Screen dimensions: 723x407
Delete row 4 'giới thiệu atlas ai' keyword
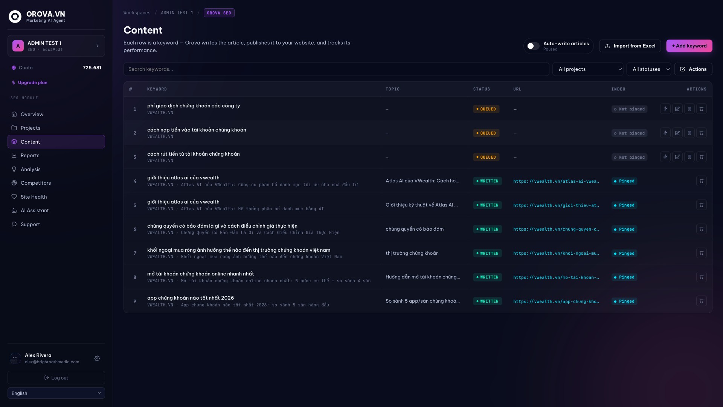point(702,181)
